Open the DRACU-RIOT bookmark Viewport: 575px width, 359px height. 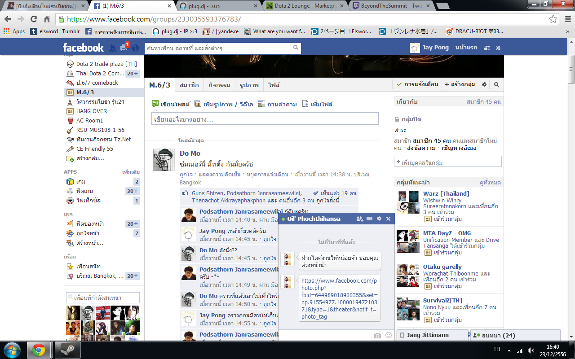(x=474, y=31)
